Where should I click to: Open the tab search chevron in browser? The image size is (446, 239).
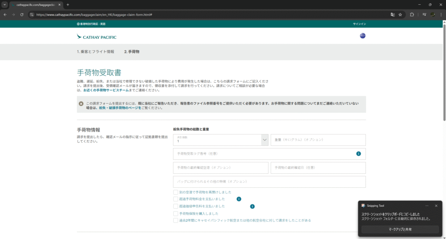[x=4, y=4]
